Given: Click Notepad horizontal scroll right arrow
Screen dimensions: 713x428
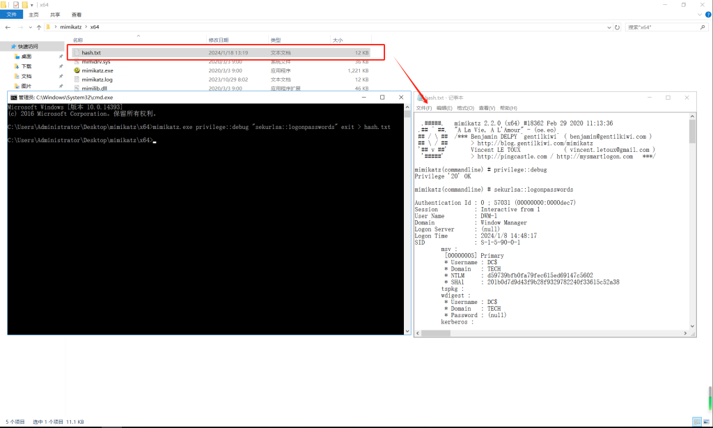Looking at the screenshot, I should (685, 333).
